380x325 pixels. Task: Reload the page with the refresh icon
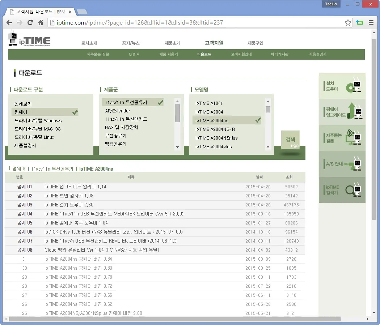[30, 22]
